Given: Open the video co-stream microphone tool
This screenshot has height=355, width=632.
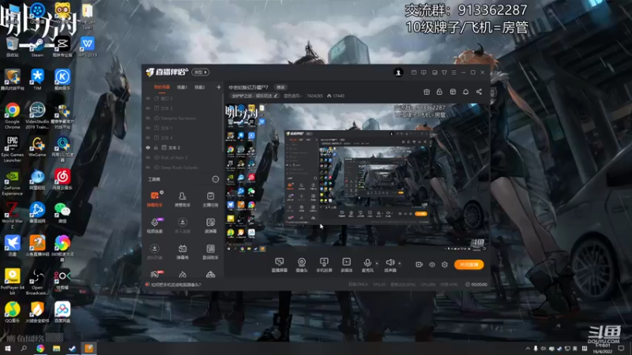Looking at the screenshot, I should [x=155, y=226].
